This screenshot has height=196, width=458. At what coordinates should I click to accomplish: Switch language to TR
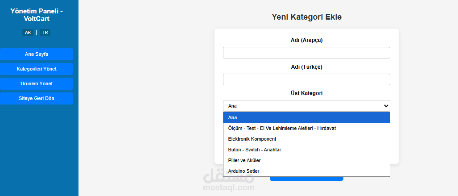click(x=45, y=33)
